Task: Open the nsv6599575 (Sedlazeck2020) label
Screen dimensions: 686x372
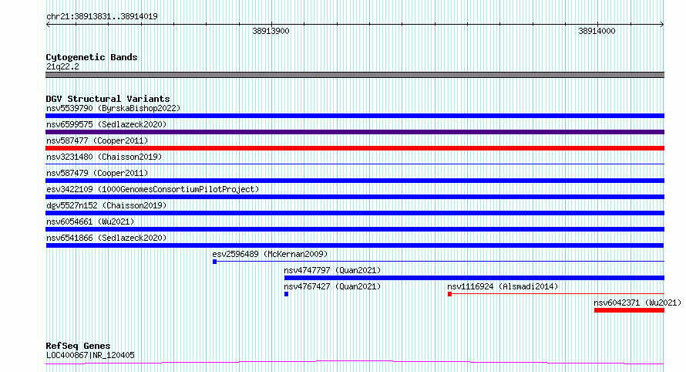Action: (x=106, y=124)
